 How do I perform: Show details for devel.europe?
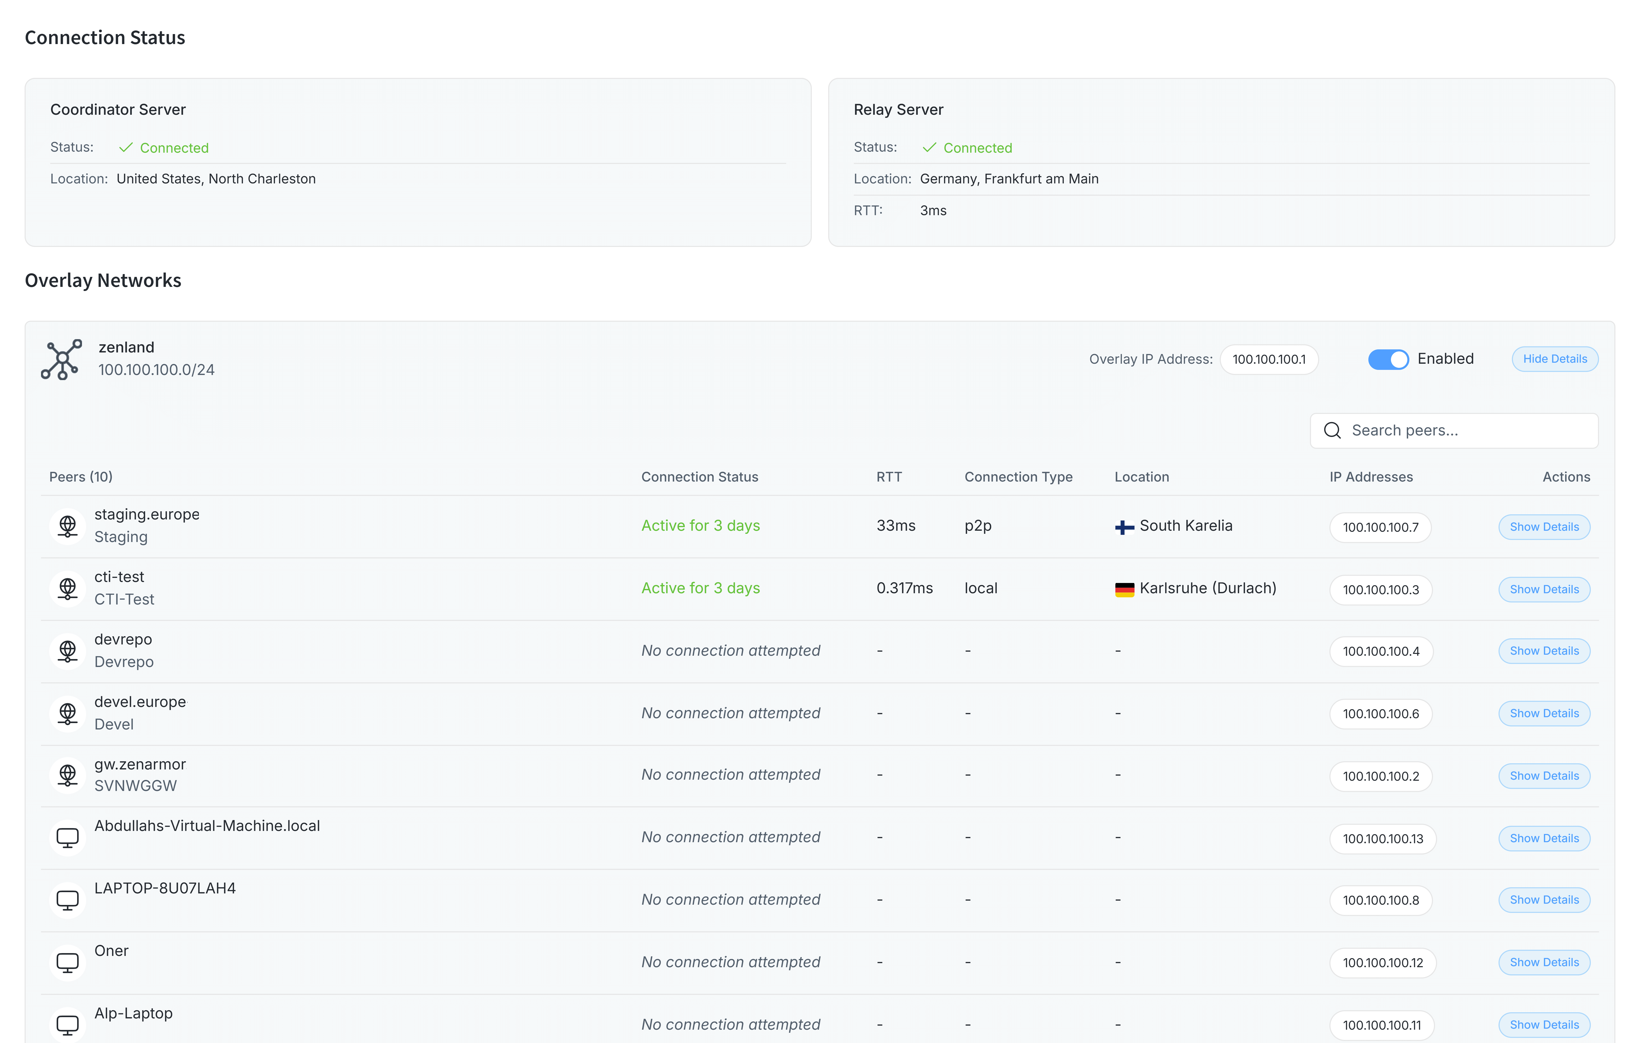1544,714
